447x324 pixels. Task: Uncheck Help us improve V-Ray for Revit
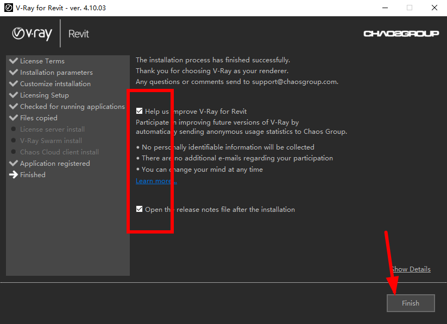click(x=139, y=111)
